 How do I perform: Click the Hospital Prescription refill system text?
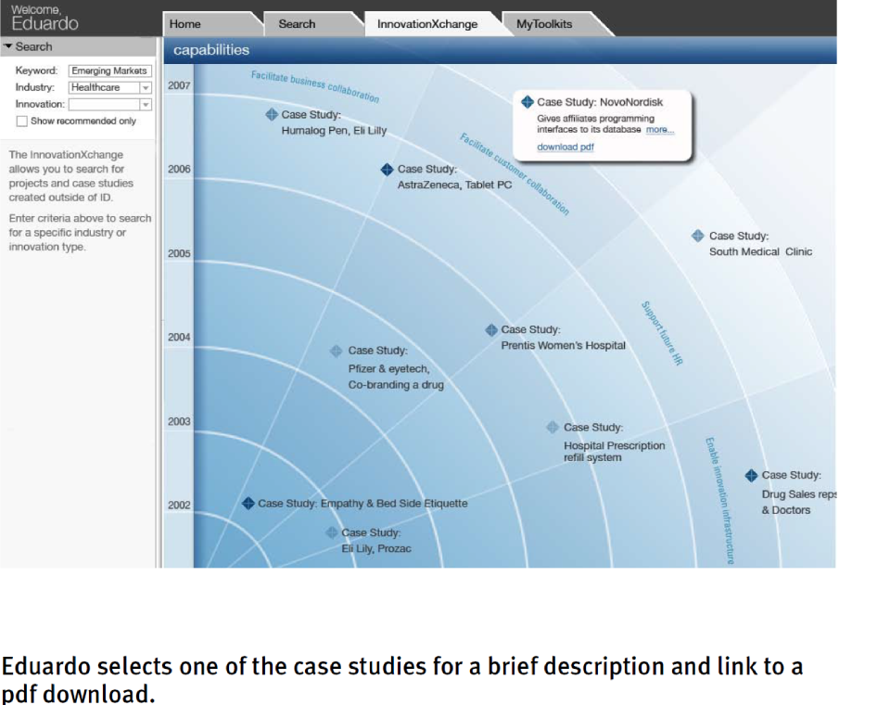coord(614,452)
